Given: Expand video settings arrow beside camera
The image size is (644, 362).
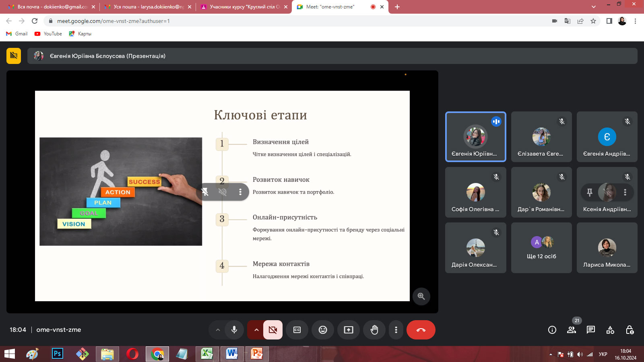Looking at the screenshot, I should [x=256, y=330].
